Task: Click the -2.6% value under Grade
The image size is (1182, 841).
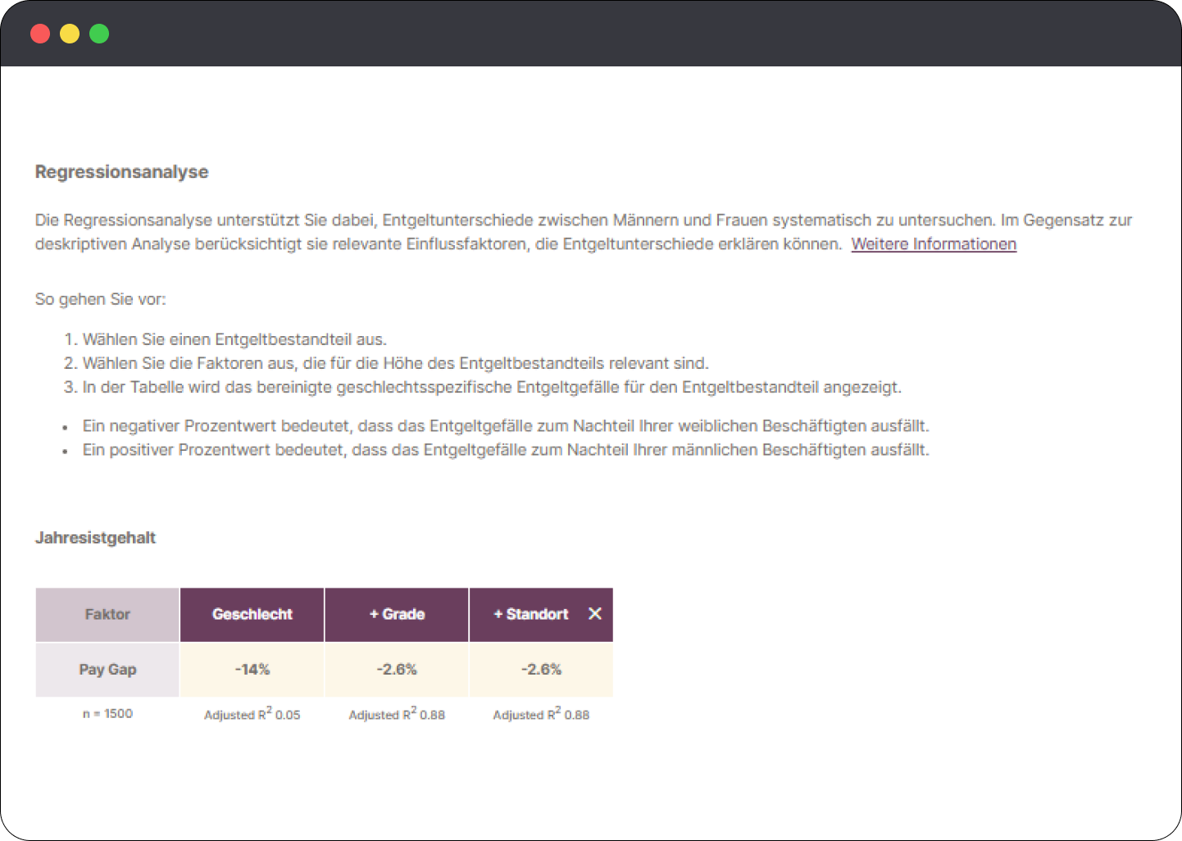Action: tap(397, 670)
